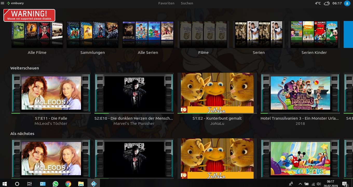Open the user profile icon

(x=347, y=3)
